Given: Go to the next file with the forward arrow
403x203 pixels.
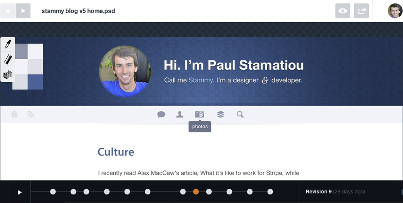Looking at the screenshot, I should coord(23,11).
